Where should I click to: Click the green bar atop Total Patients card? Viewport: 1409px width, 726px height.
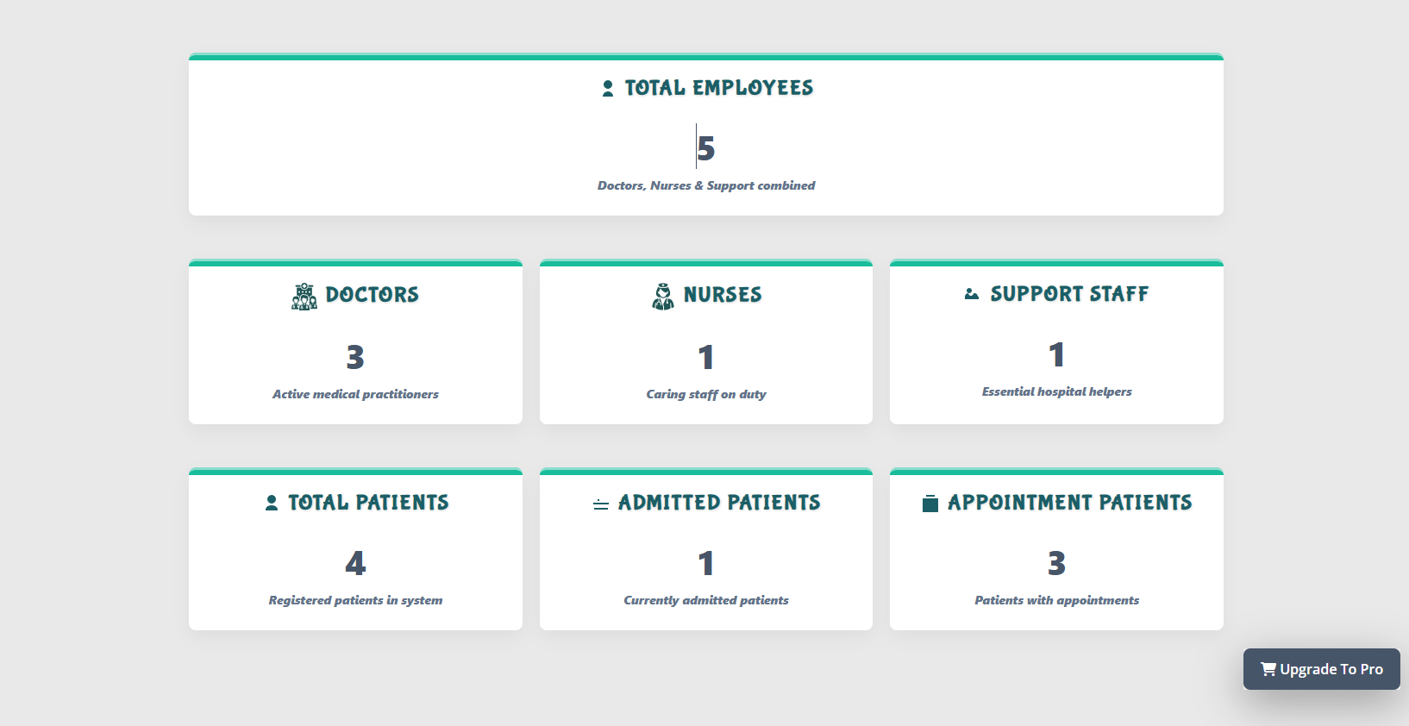pyautogui.click(x=355, y=471)
